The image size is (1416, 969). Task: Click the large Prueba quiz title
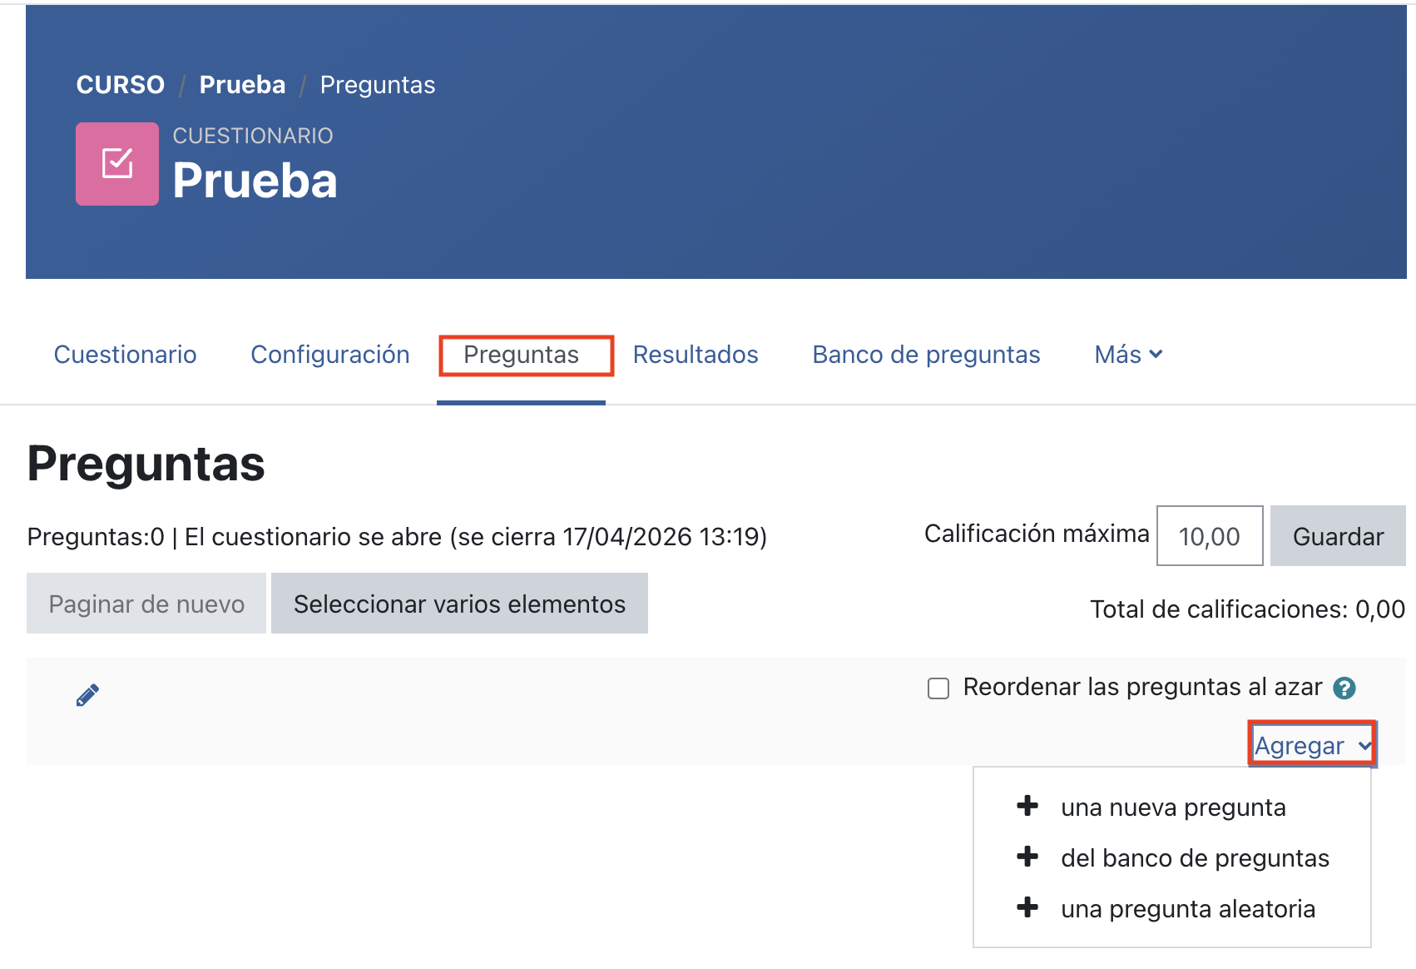click(x=255, y=180)
